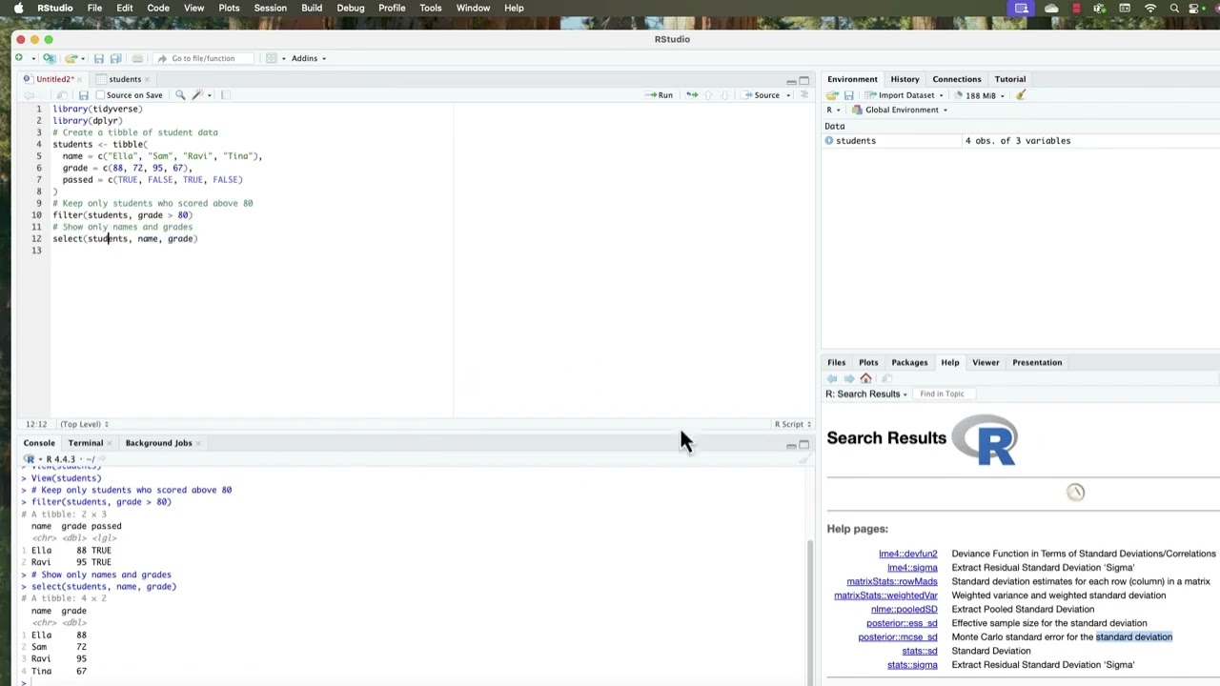Open the Addins dropdown
Image resolution: width=1220 pixels, height=686 pixels.
point(309,58)
